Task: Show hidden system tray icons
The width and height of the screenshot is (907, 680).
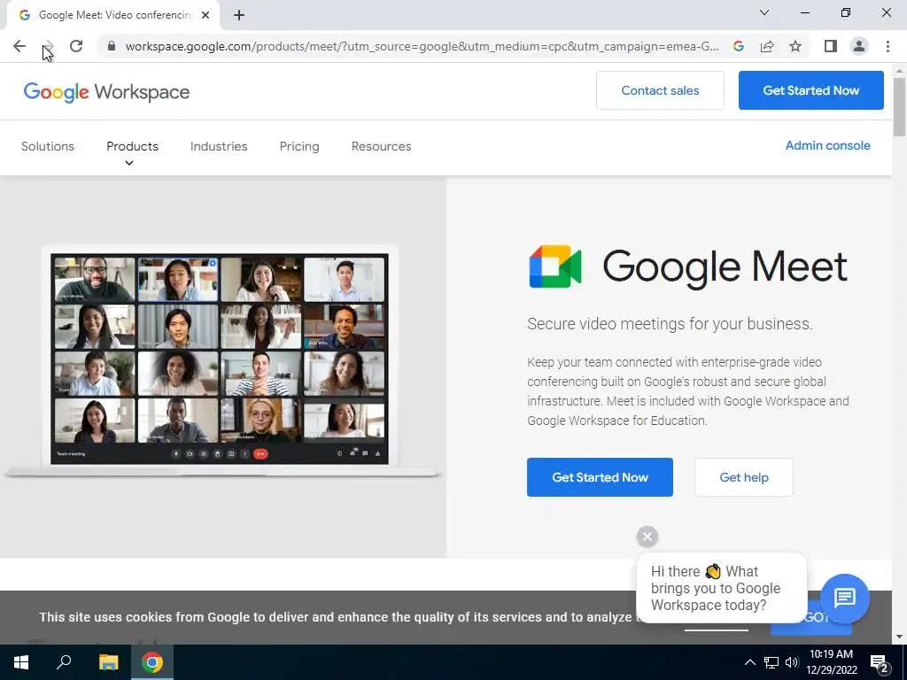Action: (x=749, y=662)
